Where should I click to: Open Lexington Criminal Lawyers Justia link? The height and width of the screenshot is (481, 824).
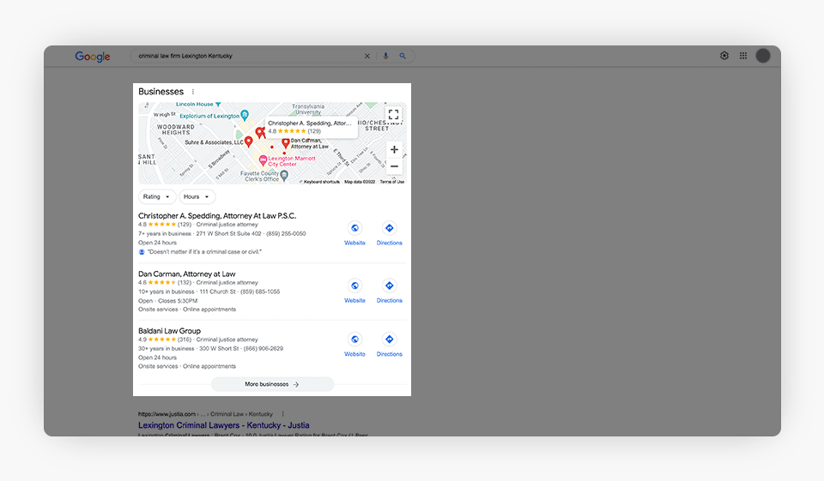point(224,425)
